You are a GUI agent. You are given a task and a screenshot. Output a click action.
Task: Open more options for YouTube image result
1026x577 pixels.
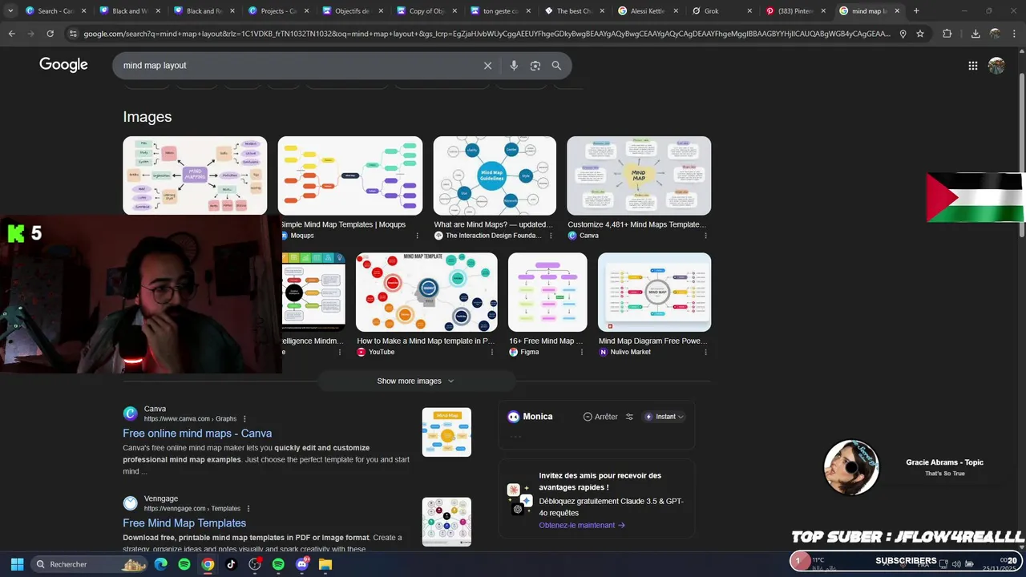pyautogui.click(x=491, y=352)
